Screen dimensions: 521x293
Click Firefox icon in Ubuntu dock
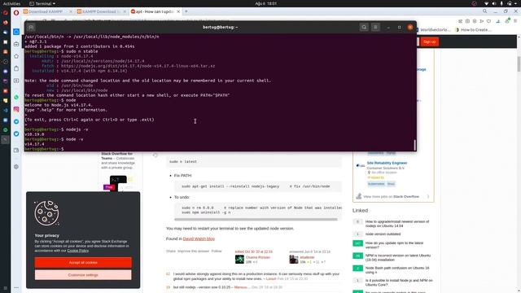pyautogui.click(x=6, y=23)
